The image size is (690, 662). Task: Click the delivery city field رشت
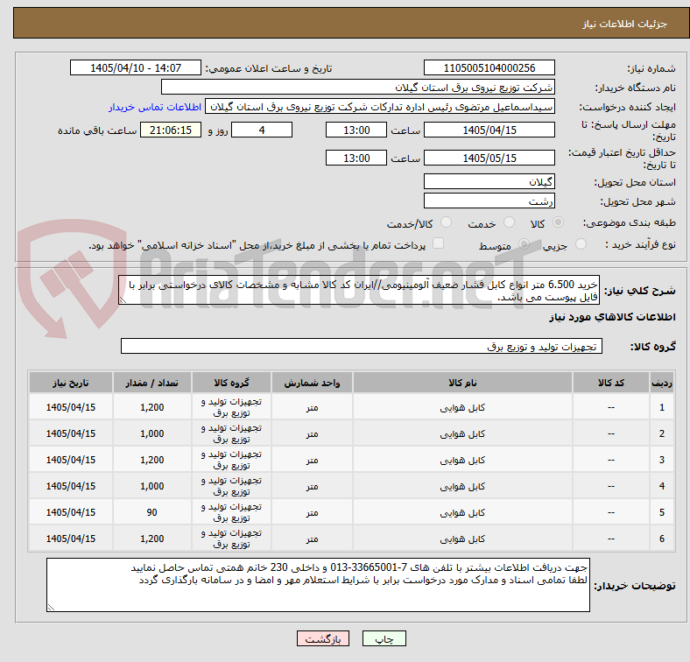(x=489, y=201)
